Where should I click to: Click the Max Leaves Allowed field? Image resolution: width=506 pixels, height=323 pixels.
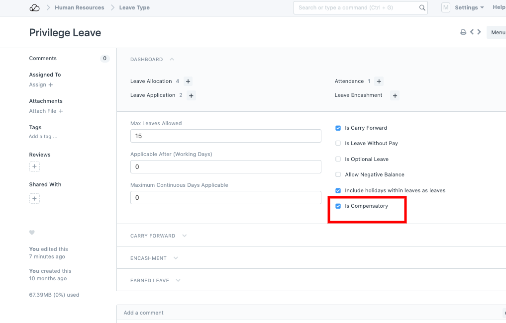coord(225,136)
